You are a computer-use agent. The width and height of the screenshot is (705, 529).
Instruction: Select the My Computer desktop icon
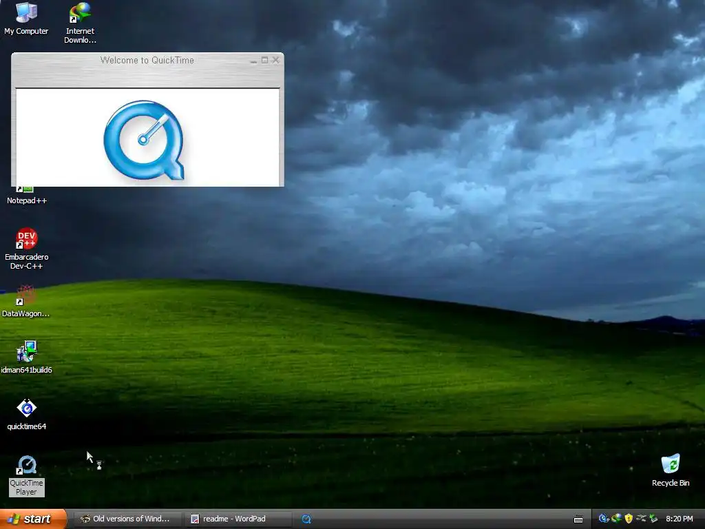click(26, 19)
